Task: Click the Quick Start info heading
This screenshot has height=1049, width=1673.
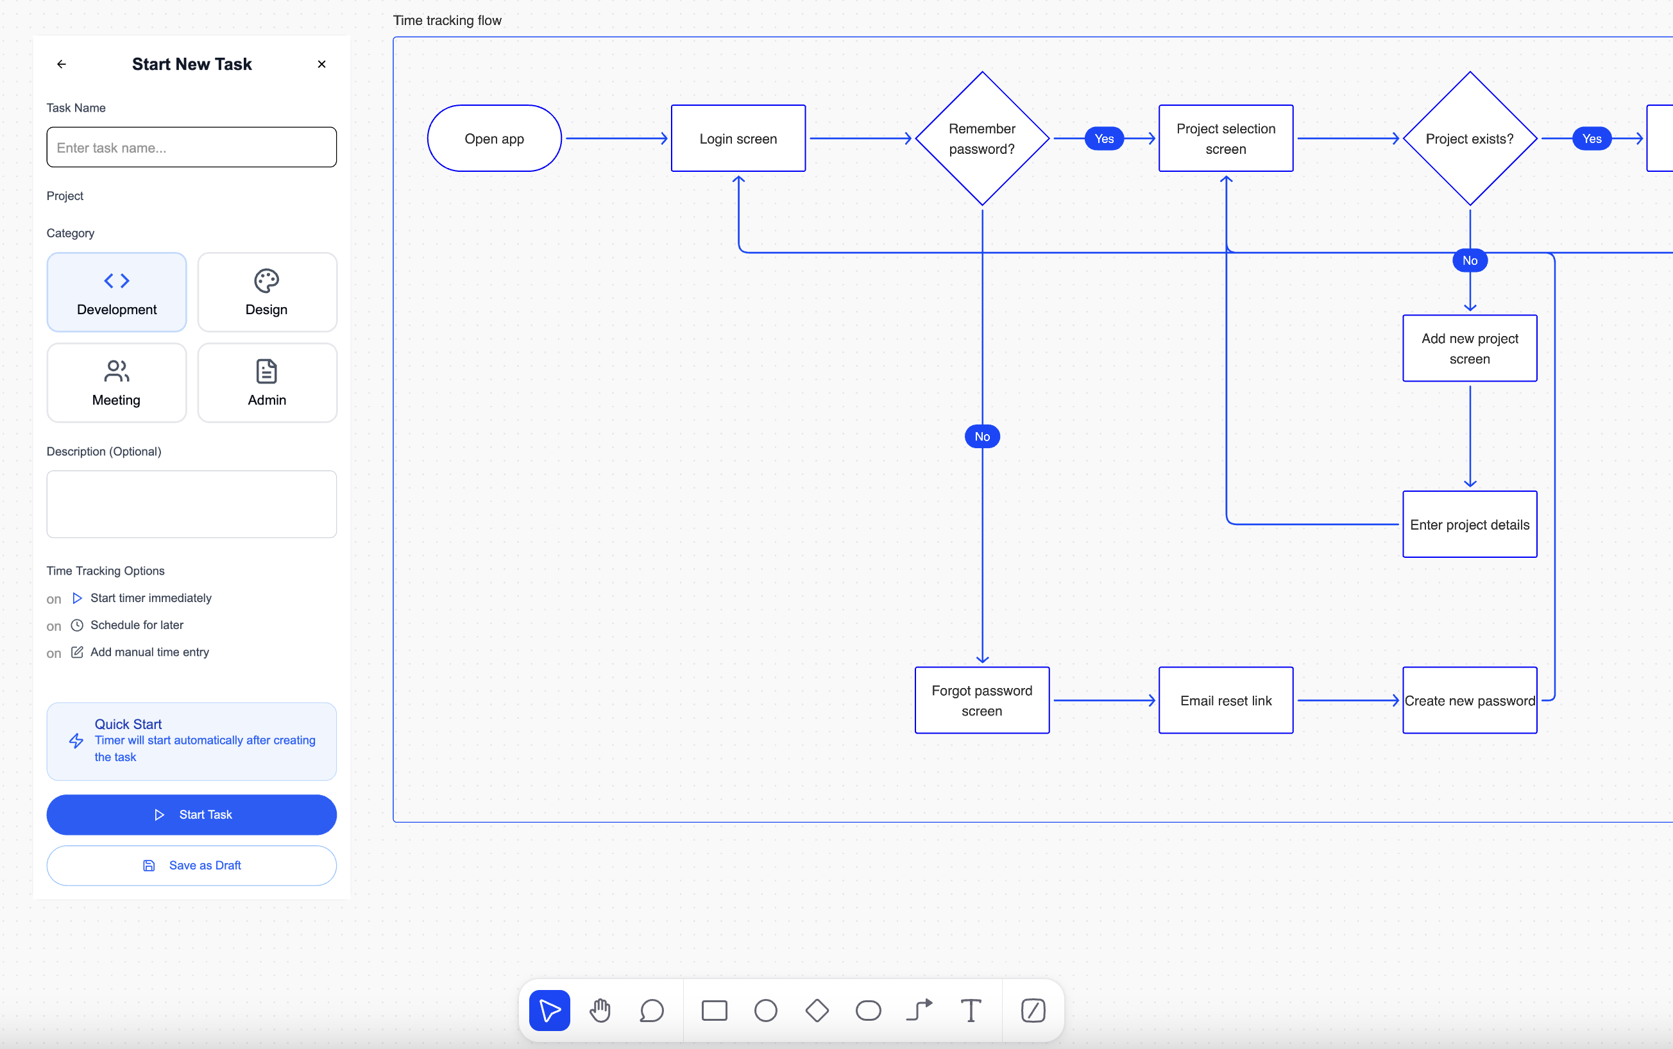Action: click(128, 724)
